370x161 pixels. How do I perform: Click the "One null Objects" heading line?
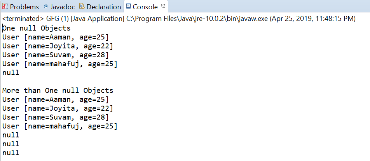(x=37, y=28)
